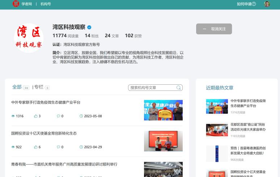Switch to the 全部 tab
Screen dimensions: 280x177
[17, 87]
